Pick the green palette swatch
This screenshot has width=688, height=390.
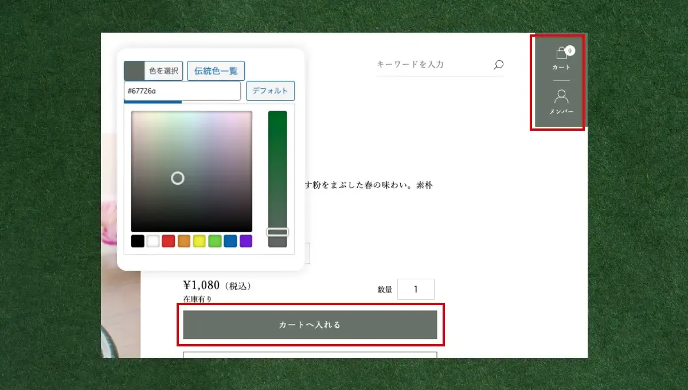215,241
